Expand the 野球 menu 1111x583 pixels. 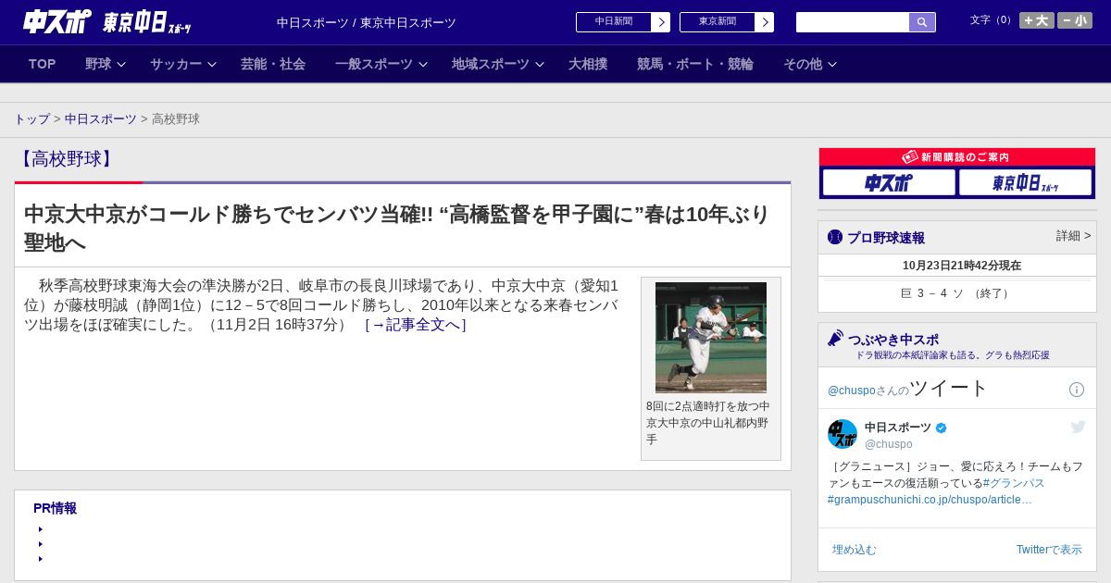(x=105, y=64)
